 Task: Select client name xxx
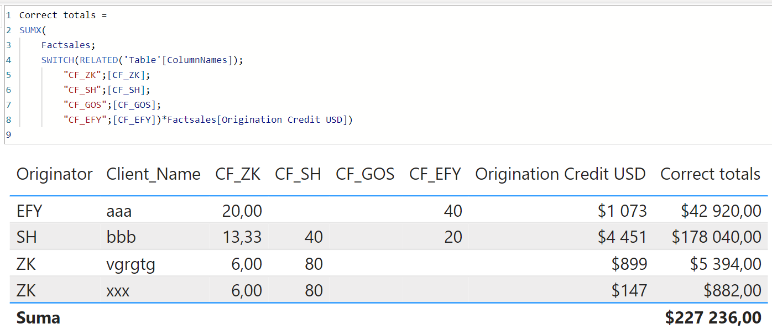(x=118, y=291)
